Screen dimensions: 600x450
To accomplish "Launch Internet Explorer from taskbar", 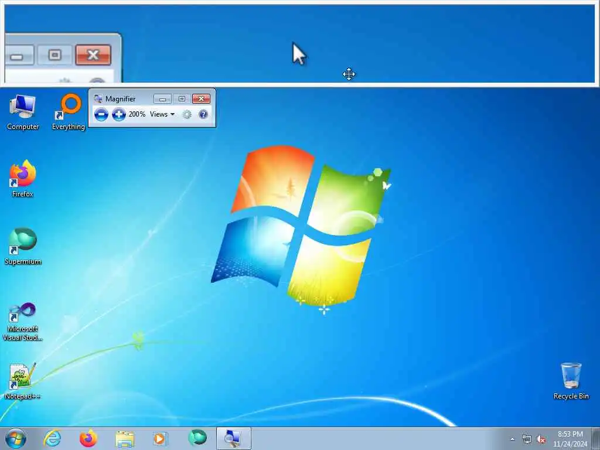I will pos(52,438).
